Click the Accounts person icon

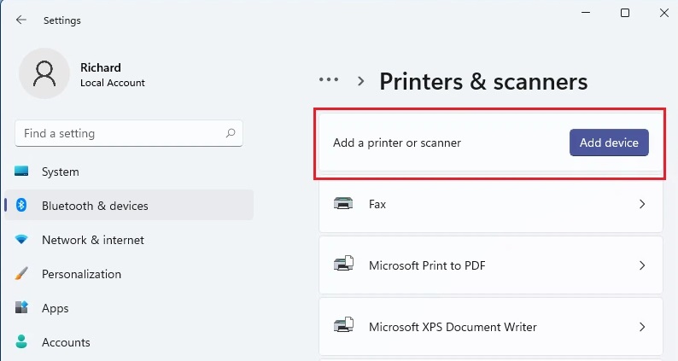click(x=22, y=342)
